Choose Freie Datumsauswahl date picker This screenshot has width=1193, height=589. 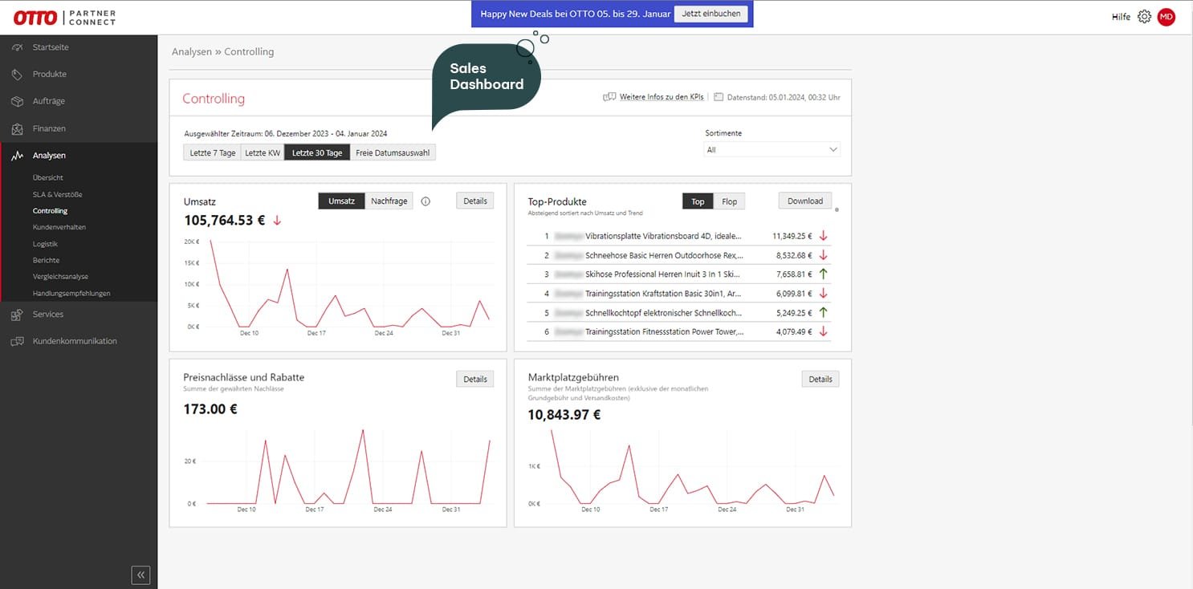click(x=393, y=152)
